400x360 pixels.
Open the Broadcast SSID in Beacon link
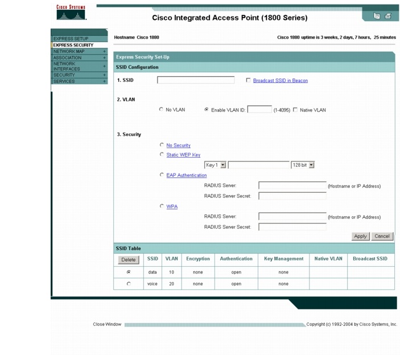pyautogui.click(x=281, y=81)
